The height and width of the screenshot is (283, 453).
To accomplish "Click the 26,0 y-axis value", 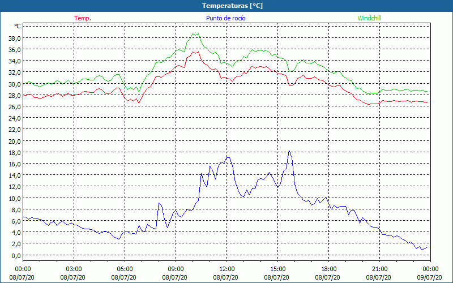I will (x=15, y=107).
